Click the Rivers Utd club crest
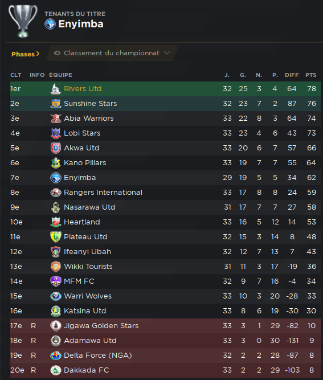Image resolution: width=323 pixels, height=380 pixels. [x=56, y=89]
